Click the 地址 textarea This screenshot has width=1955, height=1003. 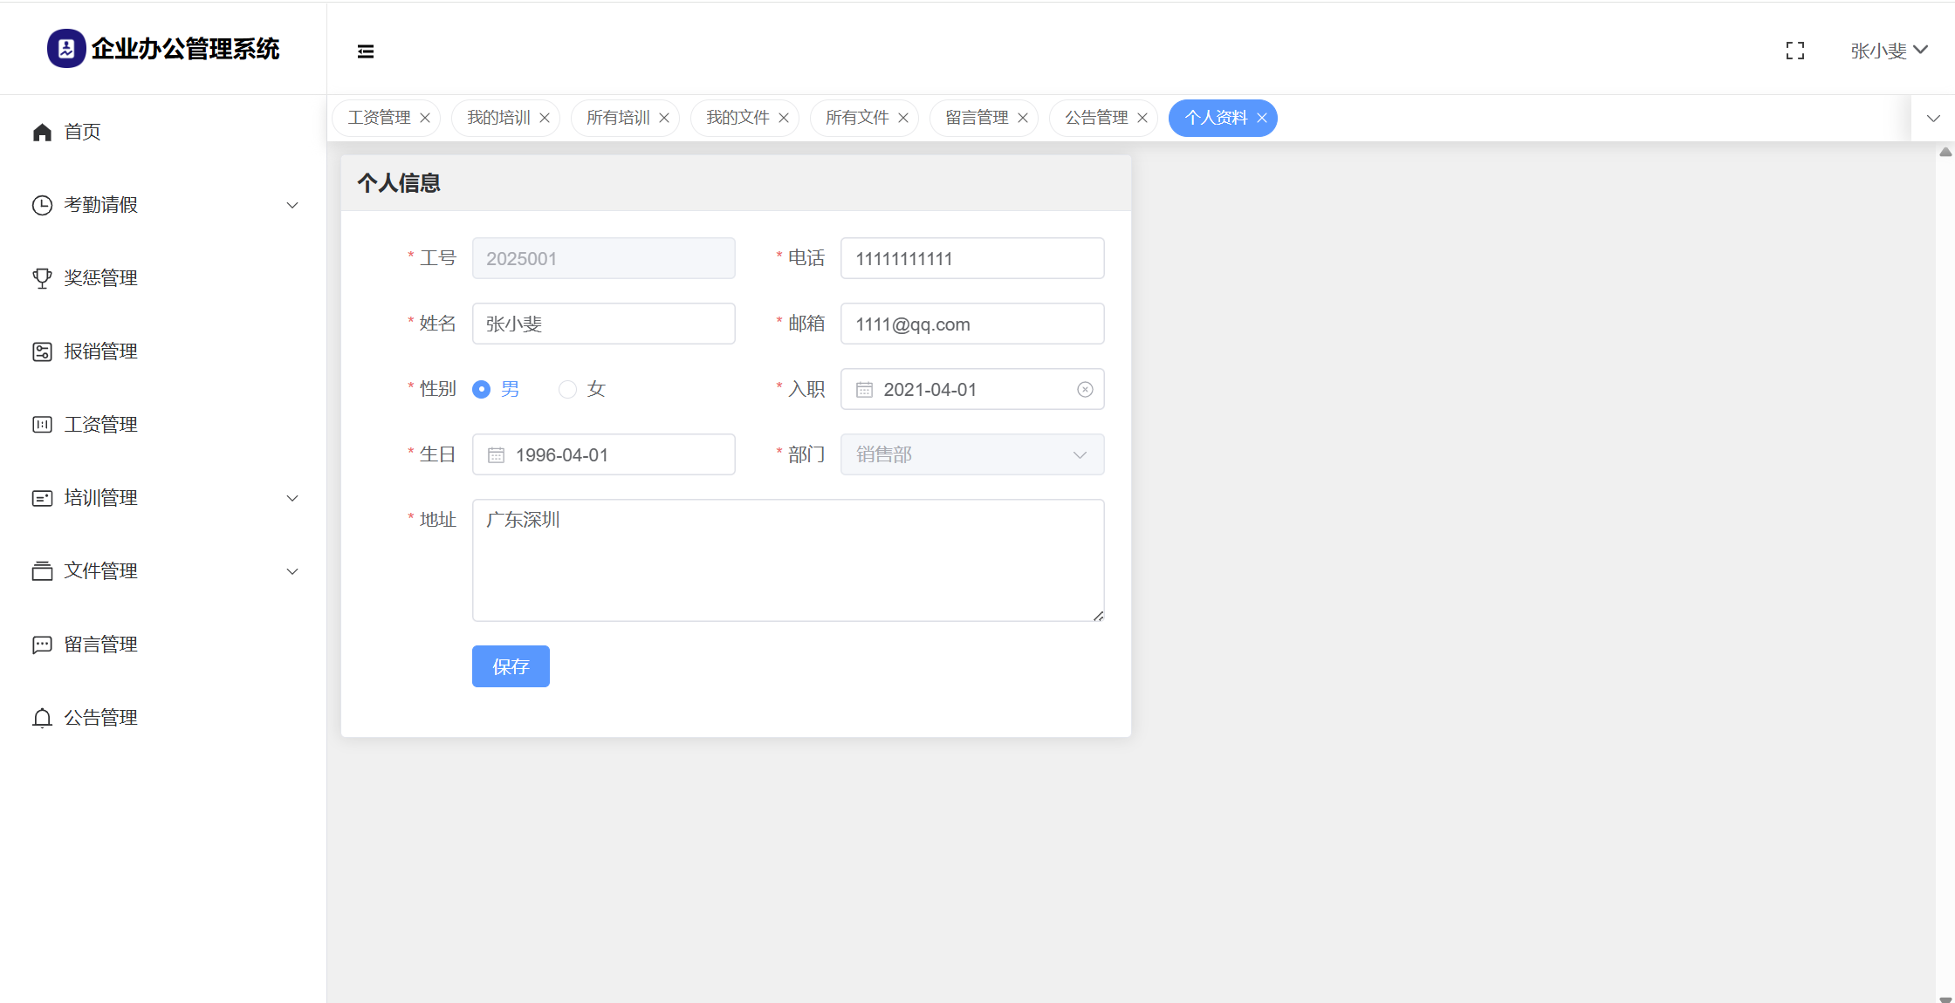coord(787,560)
